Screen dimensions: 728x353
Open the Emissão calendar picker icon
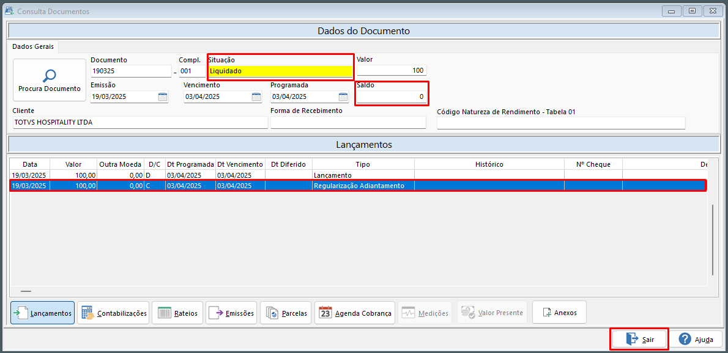(163, 97)
